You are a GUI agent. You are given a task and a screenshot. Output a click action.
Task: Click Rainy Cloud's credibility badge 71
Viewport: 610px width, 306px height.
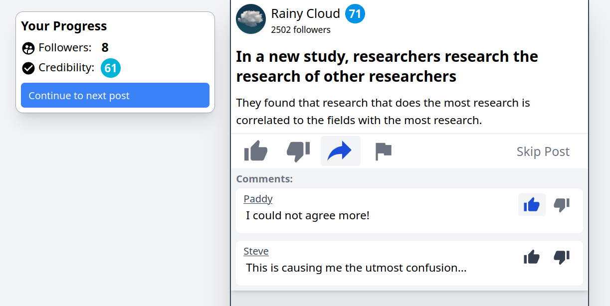click(x=355, y=14)
